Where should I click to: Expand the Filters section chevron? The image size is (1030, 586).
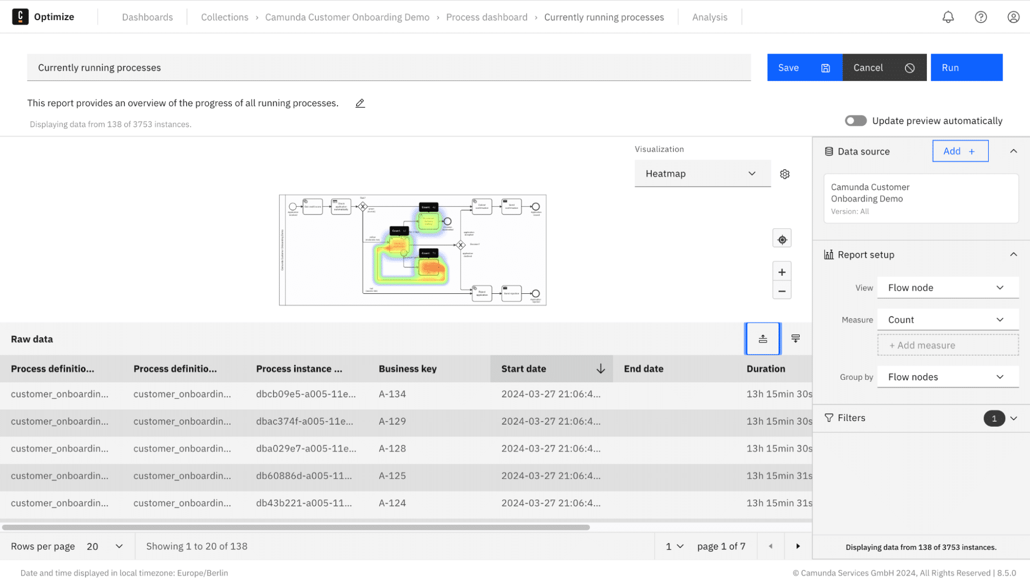pos(1014,418)
